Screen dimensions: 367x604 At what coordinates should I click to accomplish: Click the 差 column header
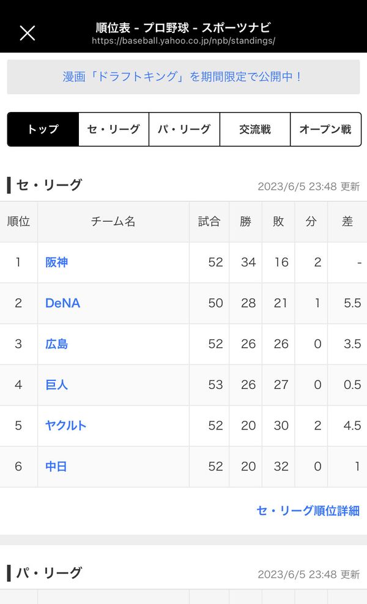pos(347,222)
